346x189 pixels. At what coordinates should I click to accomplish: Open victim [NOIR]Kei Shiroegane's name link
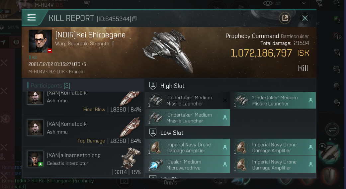90,35
